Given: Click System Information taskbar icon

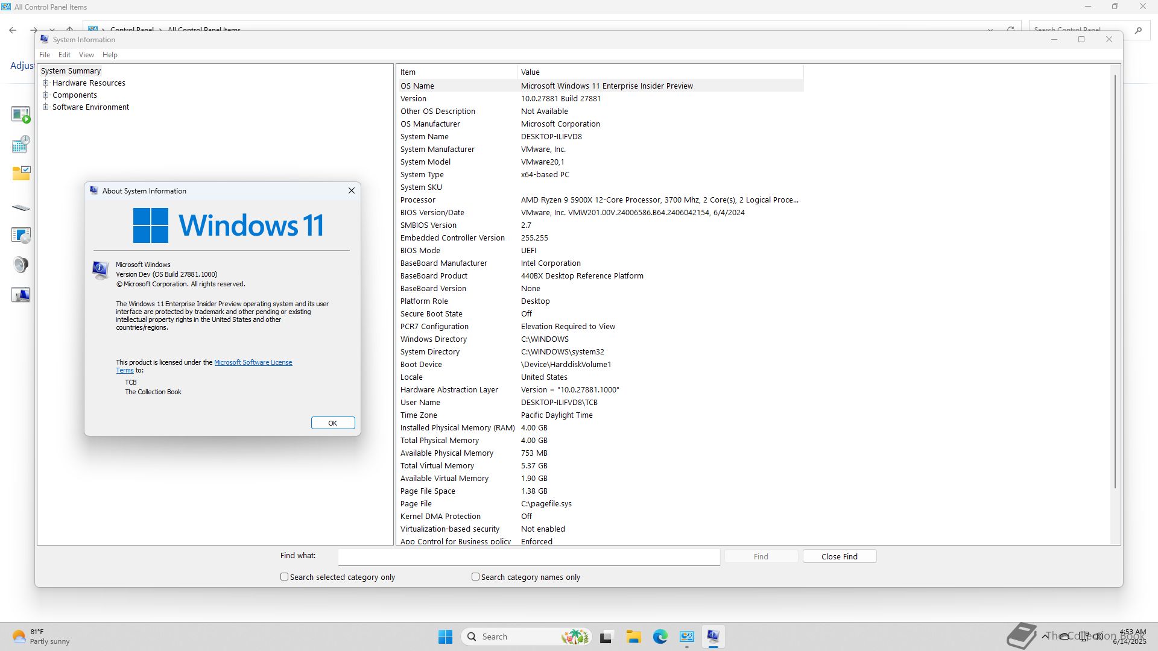Looking at the screenshot, I should pyautogui.click(x=713, y=637).
